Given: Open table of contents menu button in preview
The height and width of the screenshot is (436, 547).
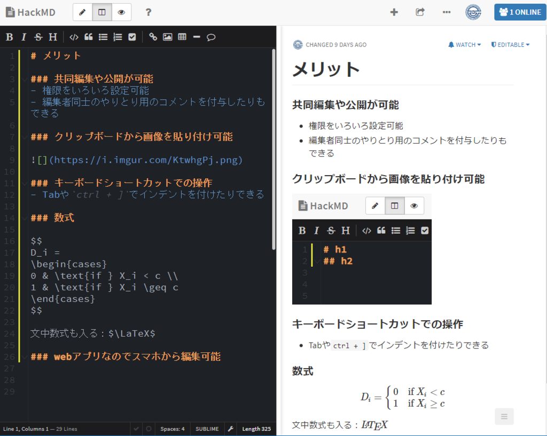Looking at the screenshot, I should [504, 416].
